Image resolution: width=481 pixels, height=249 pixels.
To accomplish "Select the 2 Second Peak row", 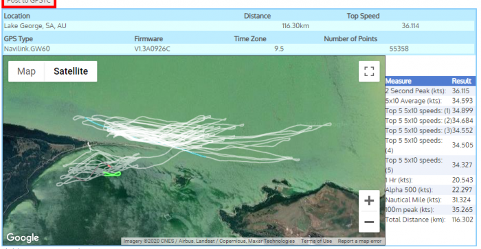I will coord(430,91).
